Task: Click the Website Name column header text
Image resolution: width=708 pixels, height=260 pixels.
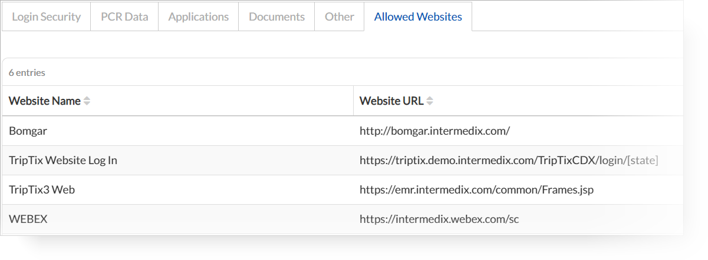Action: click(45, 101)
